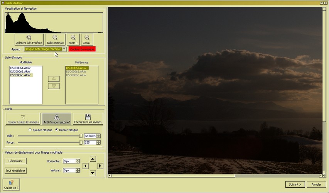
Task: Click Enregistrer les images button
Action: pyautogui.click(x=88, y=119)
